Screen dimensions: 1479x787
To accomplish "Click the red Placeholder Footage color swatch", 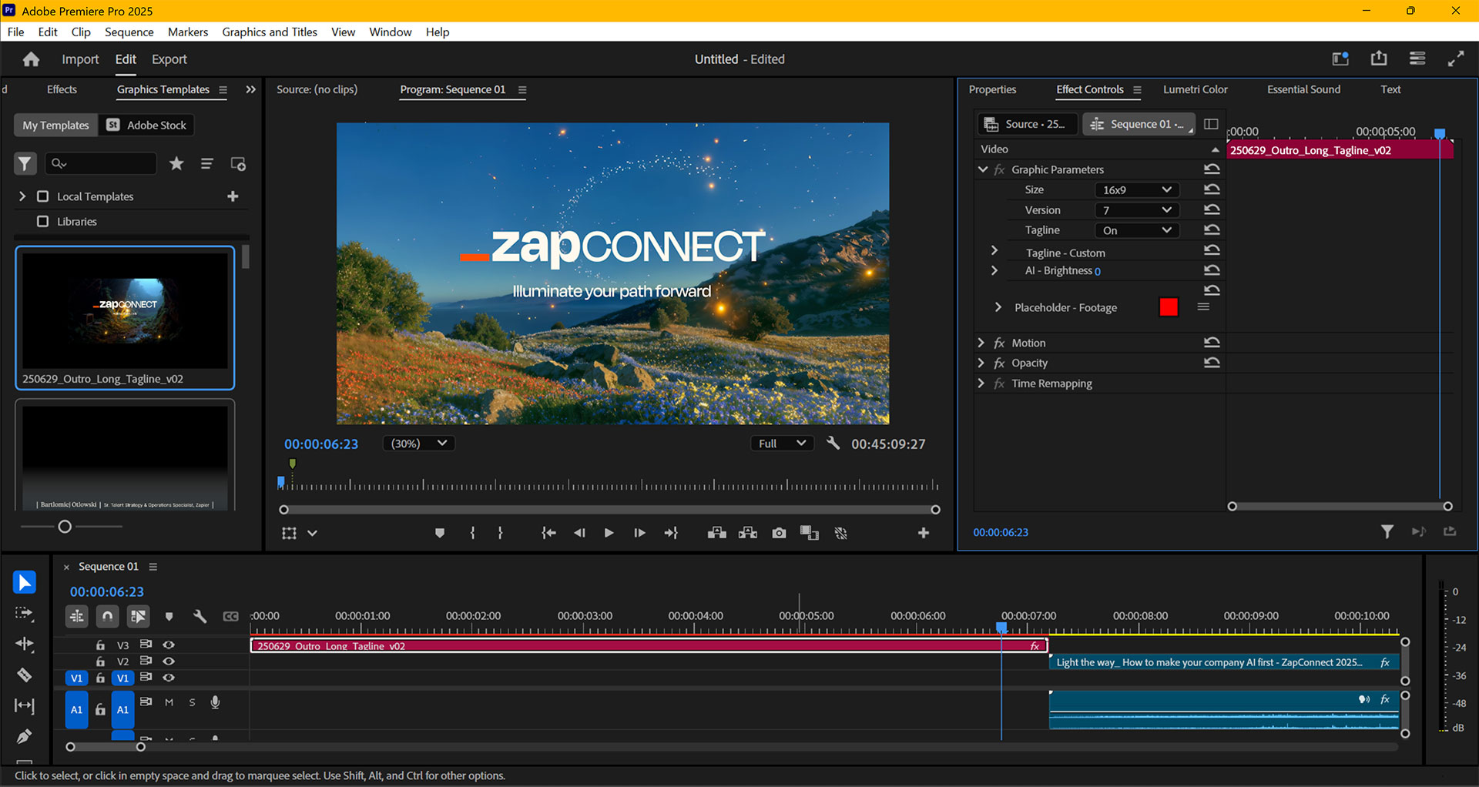I will click(1169, 306).
